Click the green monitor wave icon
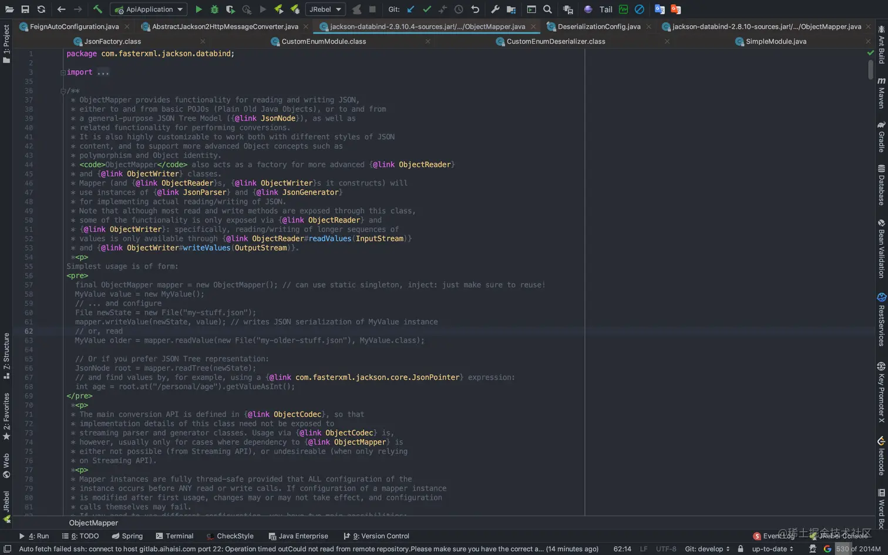The width and height of the screenshot is (888, 555). point(623,9)
